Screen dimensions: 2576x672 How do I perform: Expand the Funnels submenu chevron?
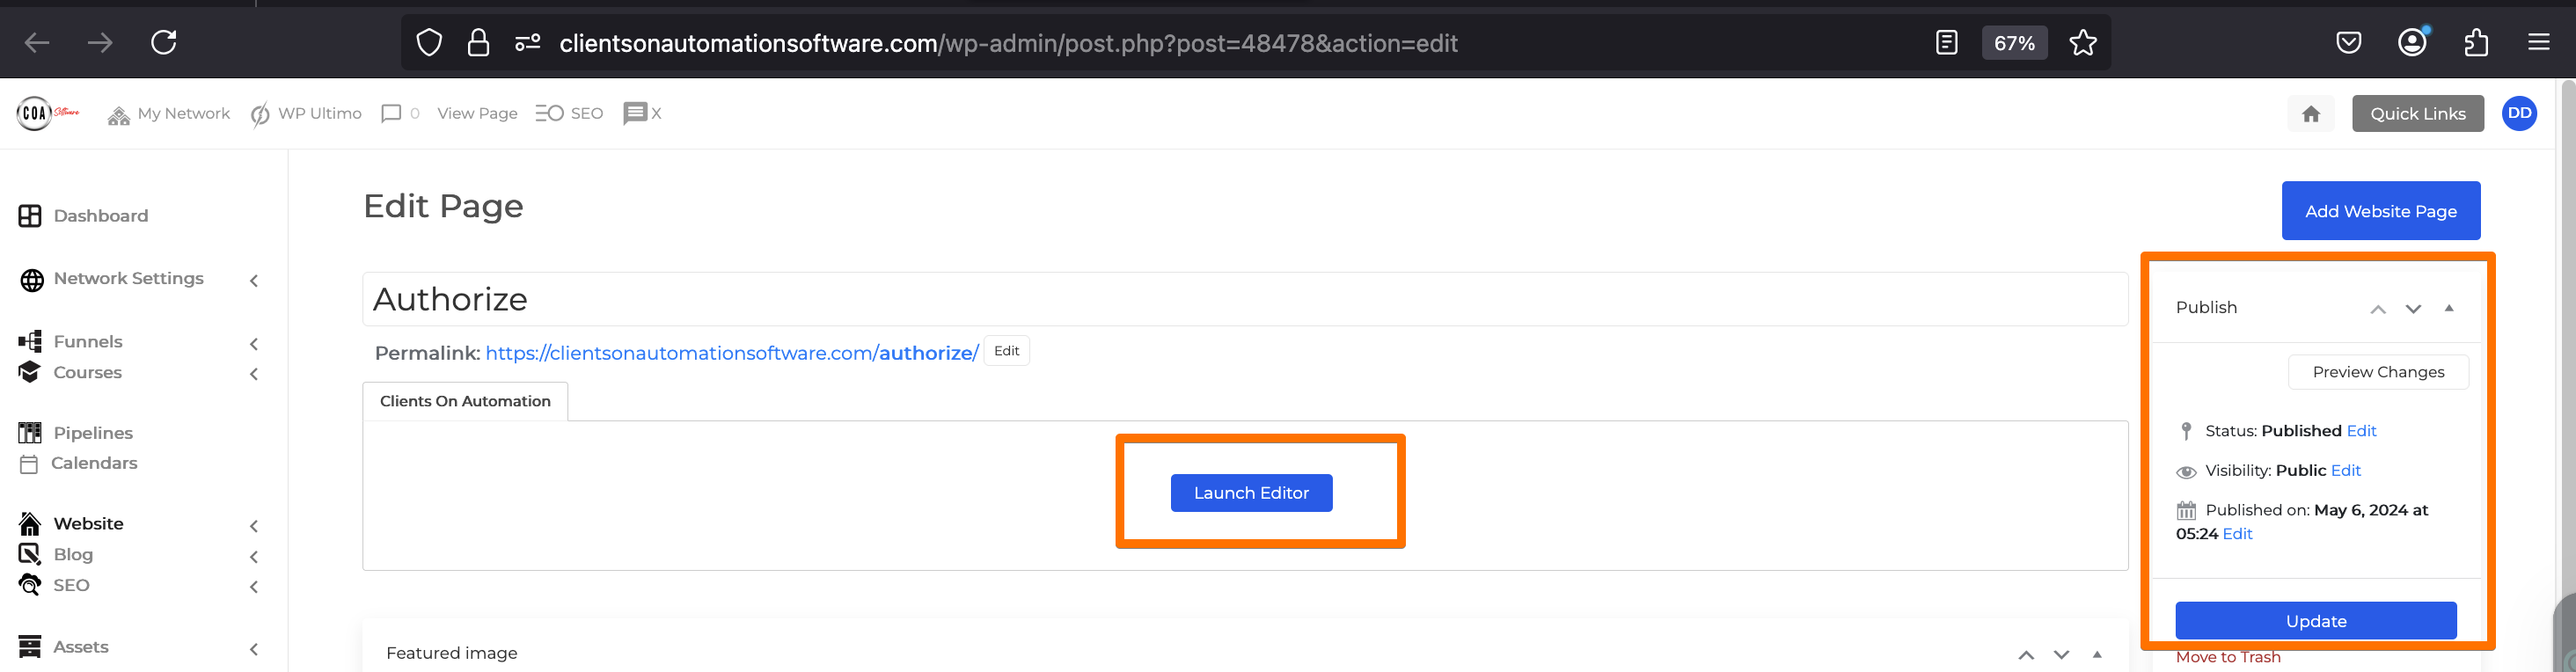(254, 344)
